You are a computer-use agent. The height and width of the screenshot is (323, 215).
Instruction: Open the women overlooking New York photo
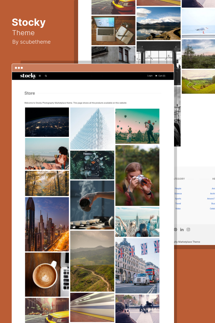pos(137,222)
